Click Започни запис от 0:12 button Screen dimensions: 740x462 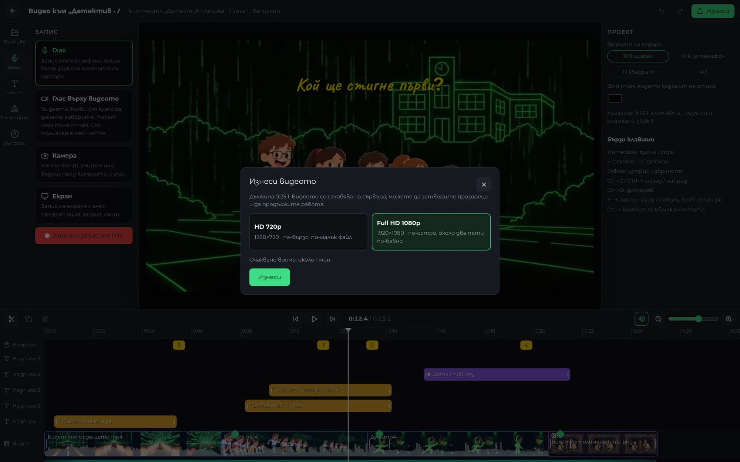coord(84,235)
